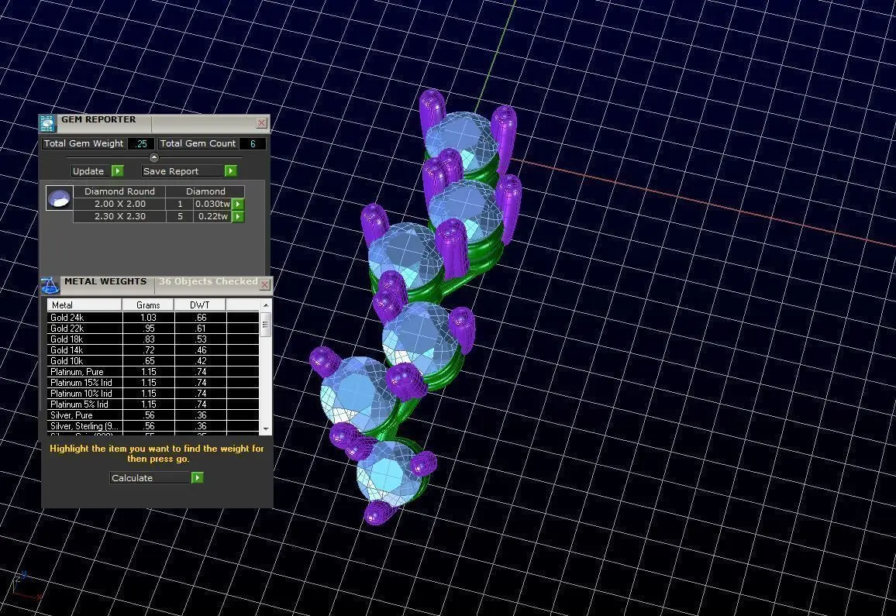Click the Metal Weights scale icon

50,284
